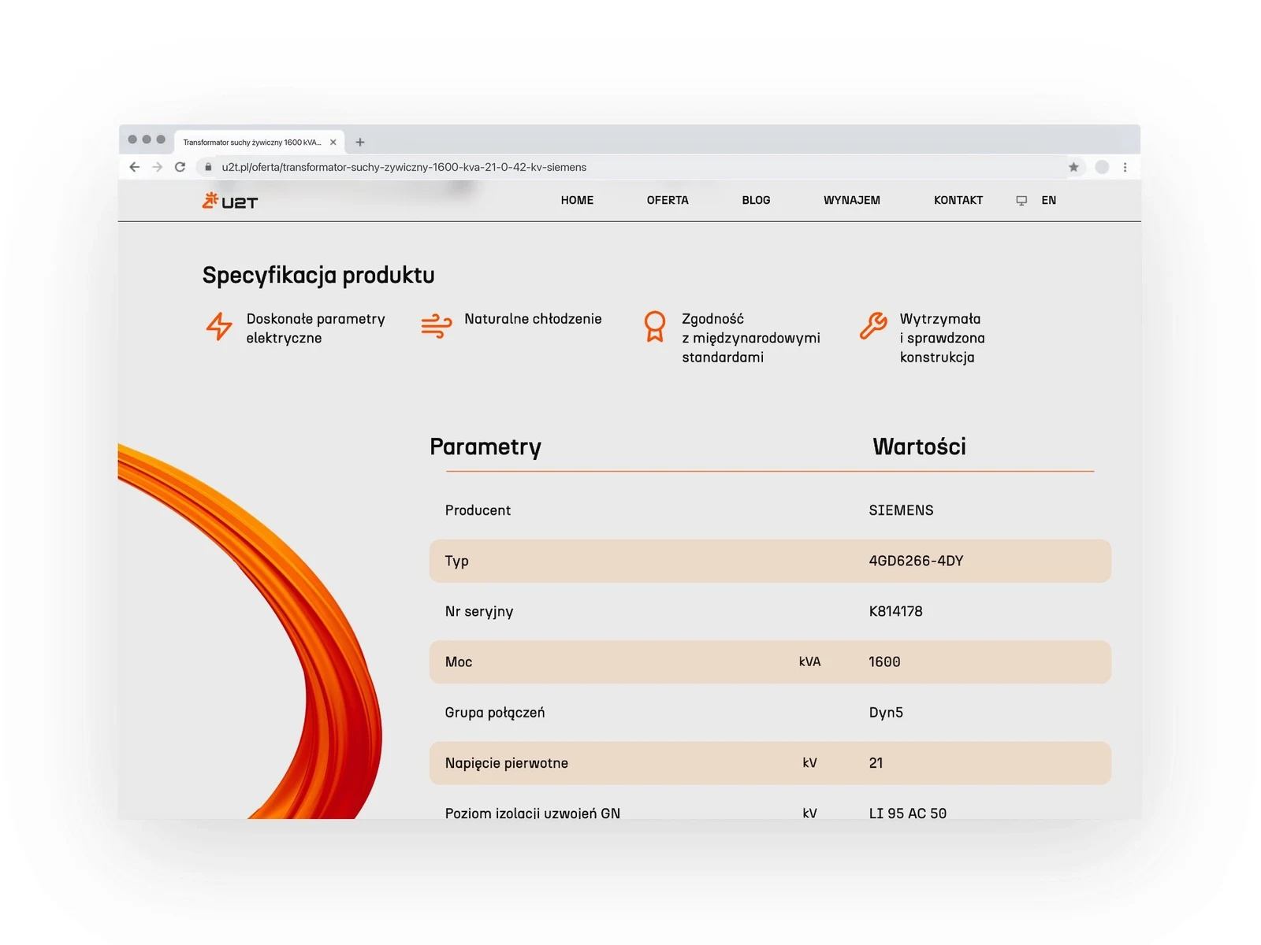Click the 21 value
This screenshot has width=1261, height=945.
point(876,762)
